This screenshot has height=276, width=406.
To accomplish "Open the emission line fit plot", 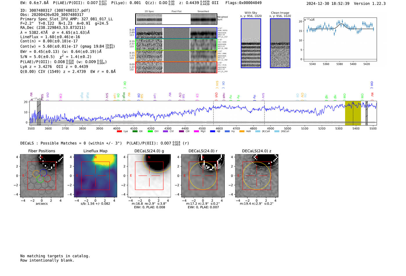I will (x=340, y=39).
